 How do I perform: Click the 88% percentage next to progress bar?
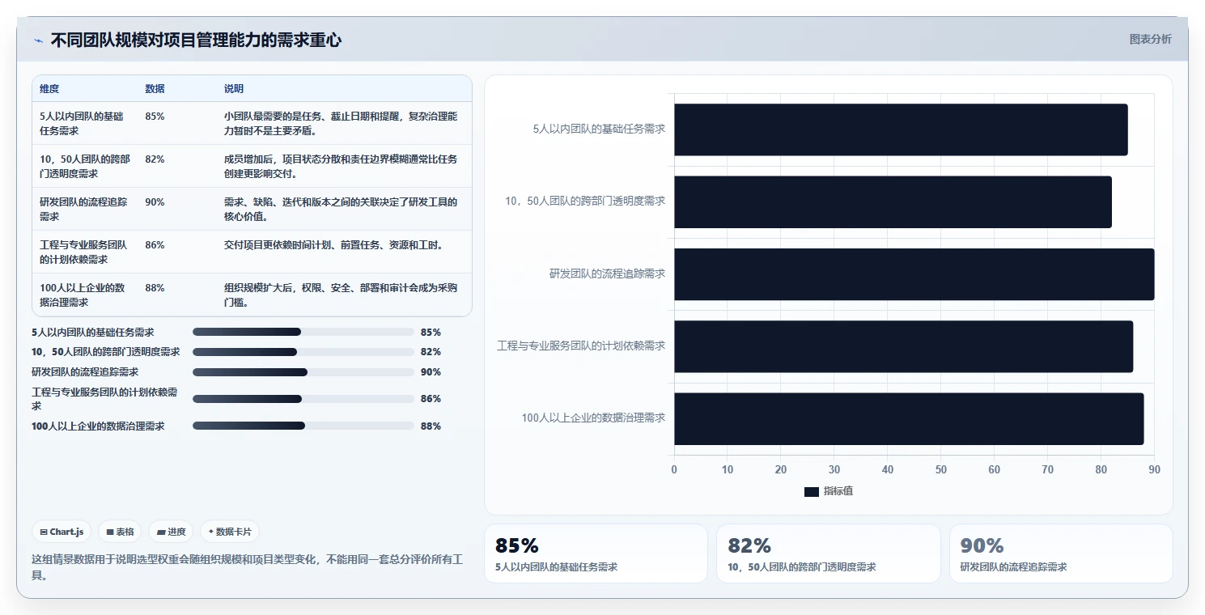click(431, 426)
